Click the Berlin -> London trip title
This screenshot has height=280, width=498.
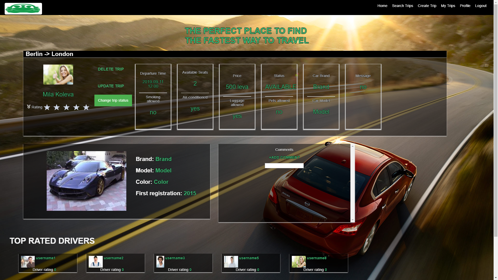coord(49,54)
